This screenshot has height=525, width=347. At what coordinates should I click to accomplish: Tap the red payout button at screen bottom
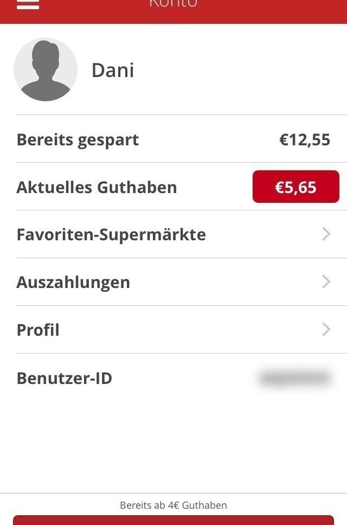pyautogui.click(x=173, y=520)
